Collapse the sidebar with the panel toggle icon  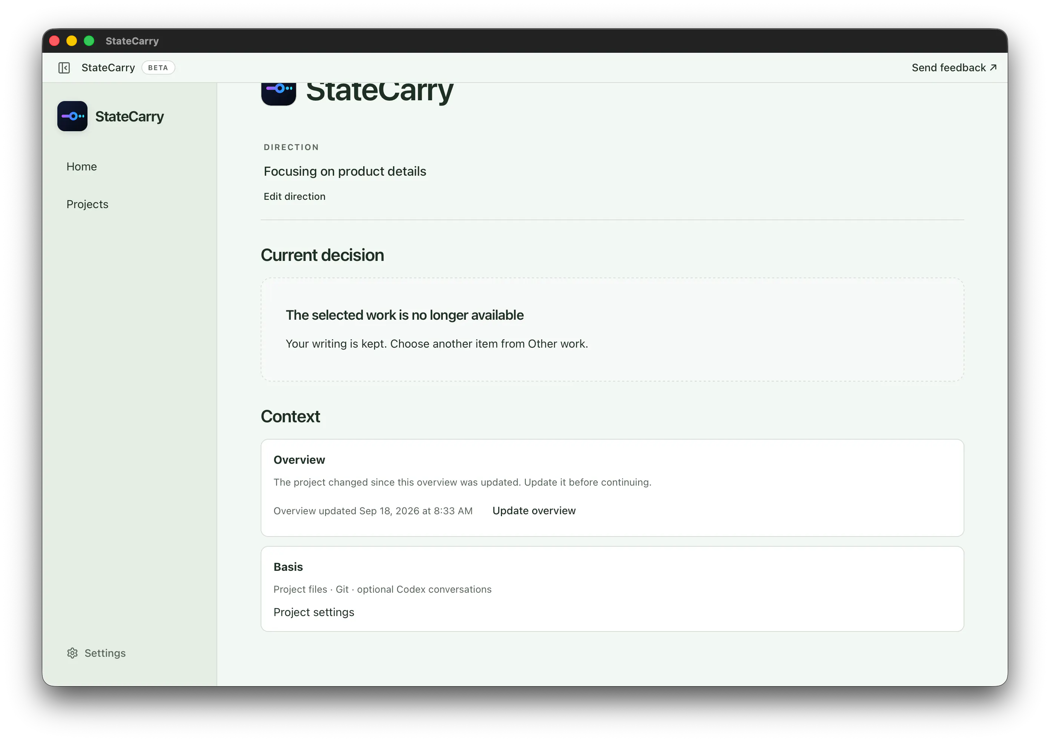(x=64, y=67)
